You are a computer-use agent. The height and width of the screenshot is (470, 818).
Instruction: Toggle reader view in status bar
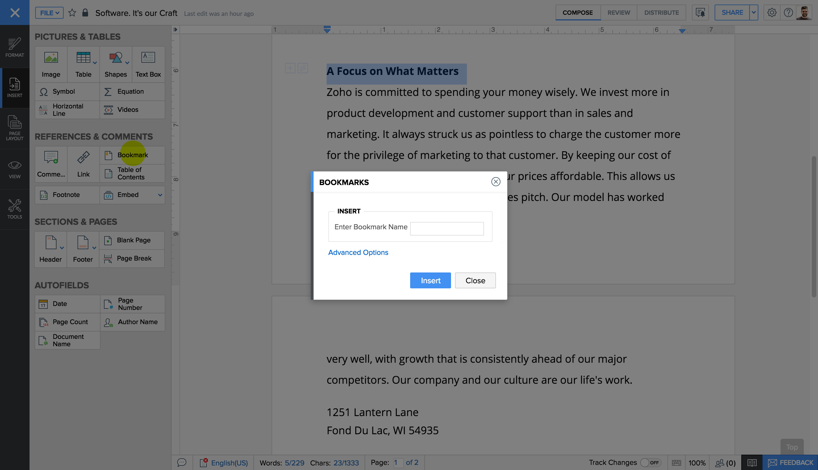click(752, 463)
